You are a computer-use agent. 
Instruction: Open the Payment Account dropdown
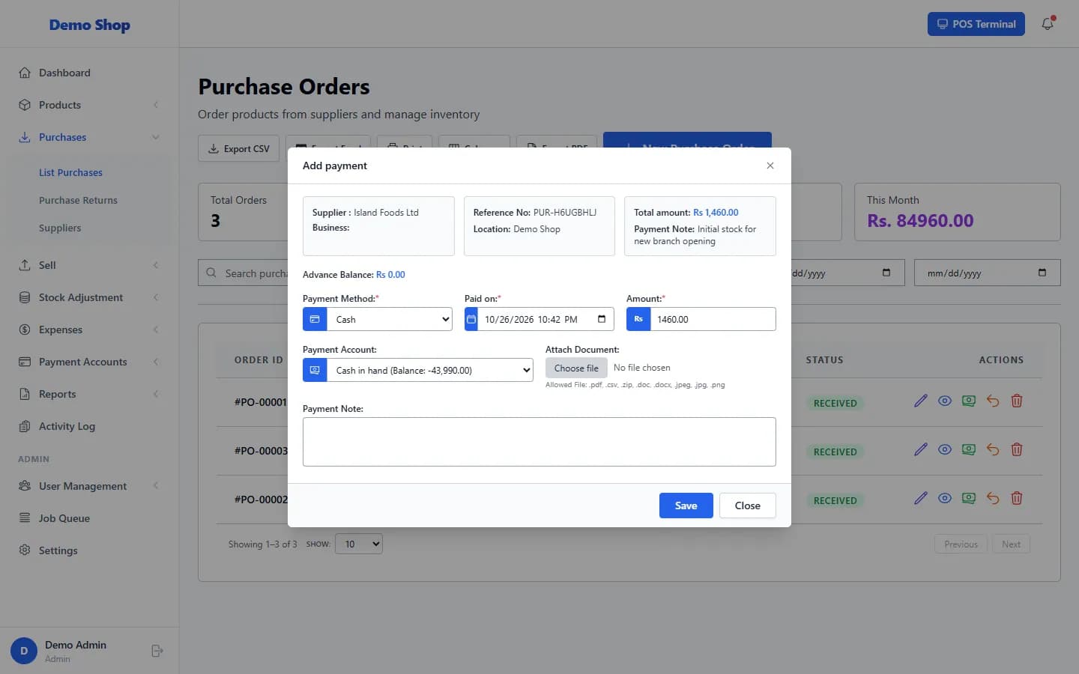point(430,370)
